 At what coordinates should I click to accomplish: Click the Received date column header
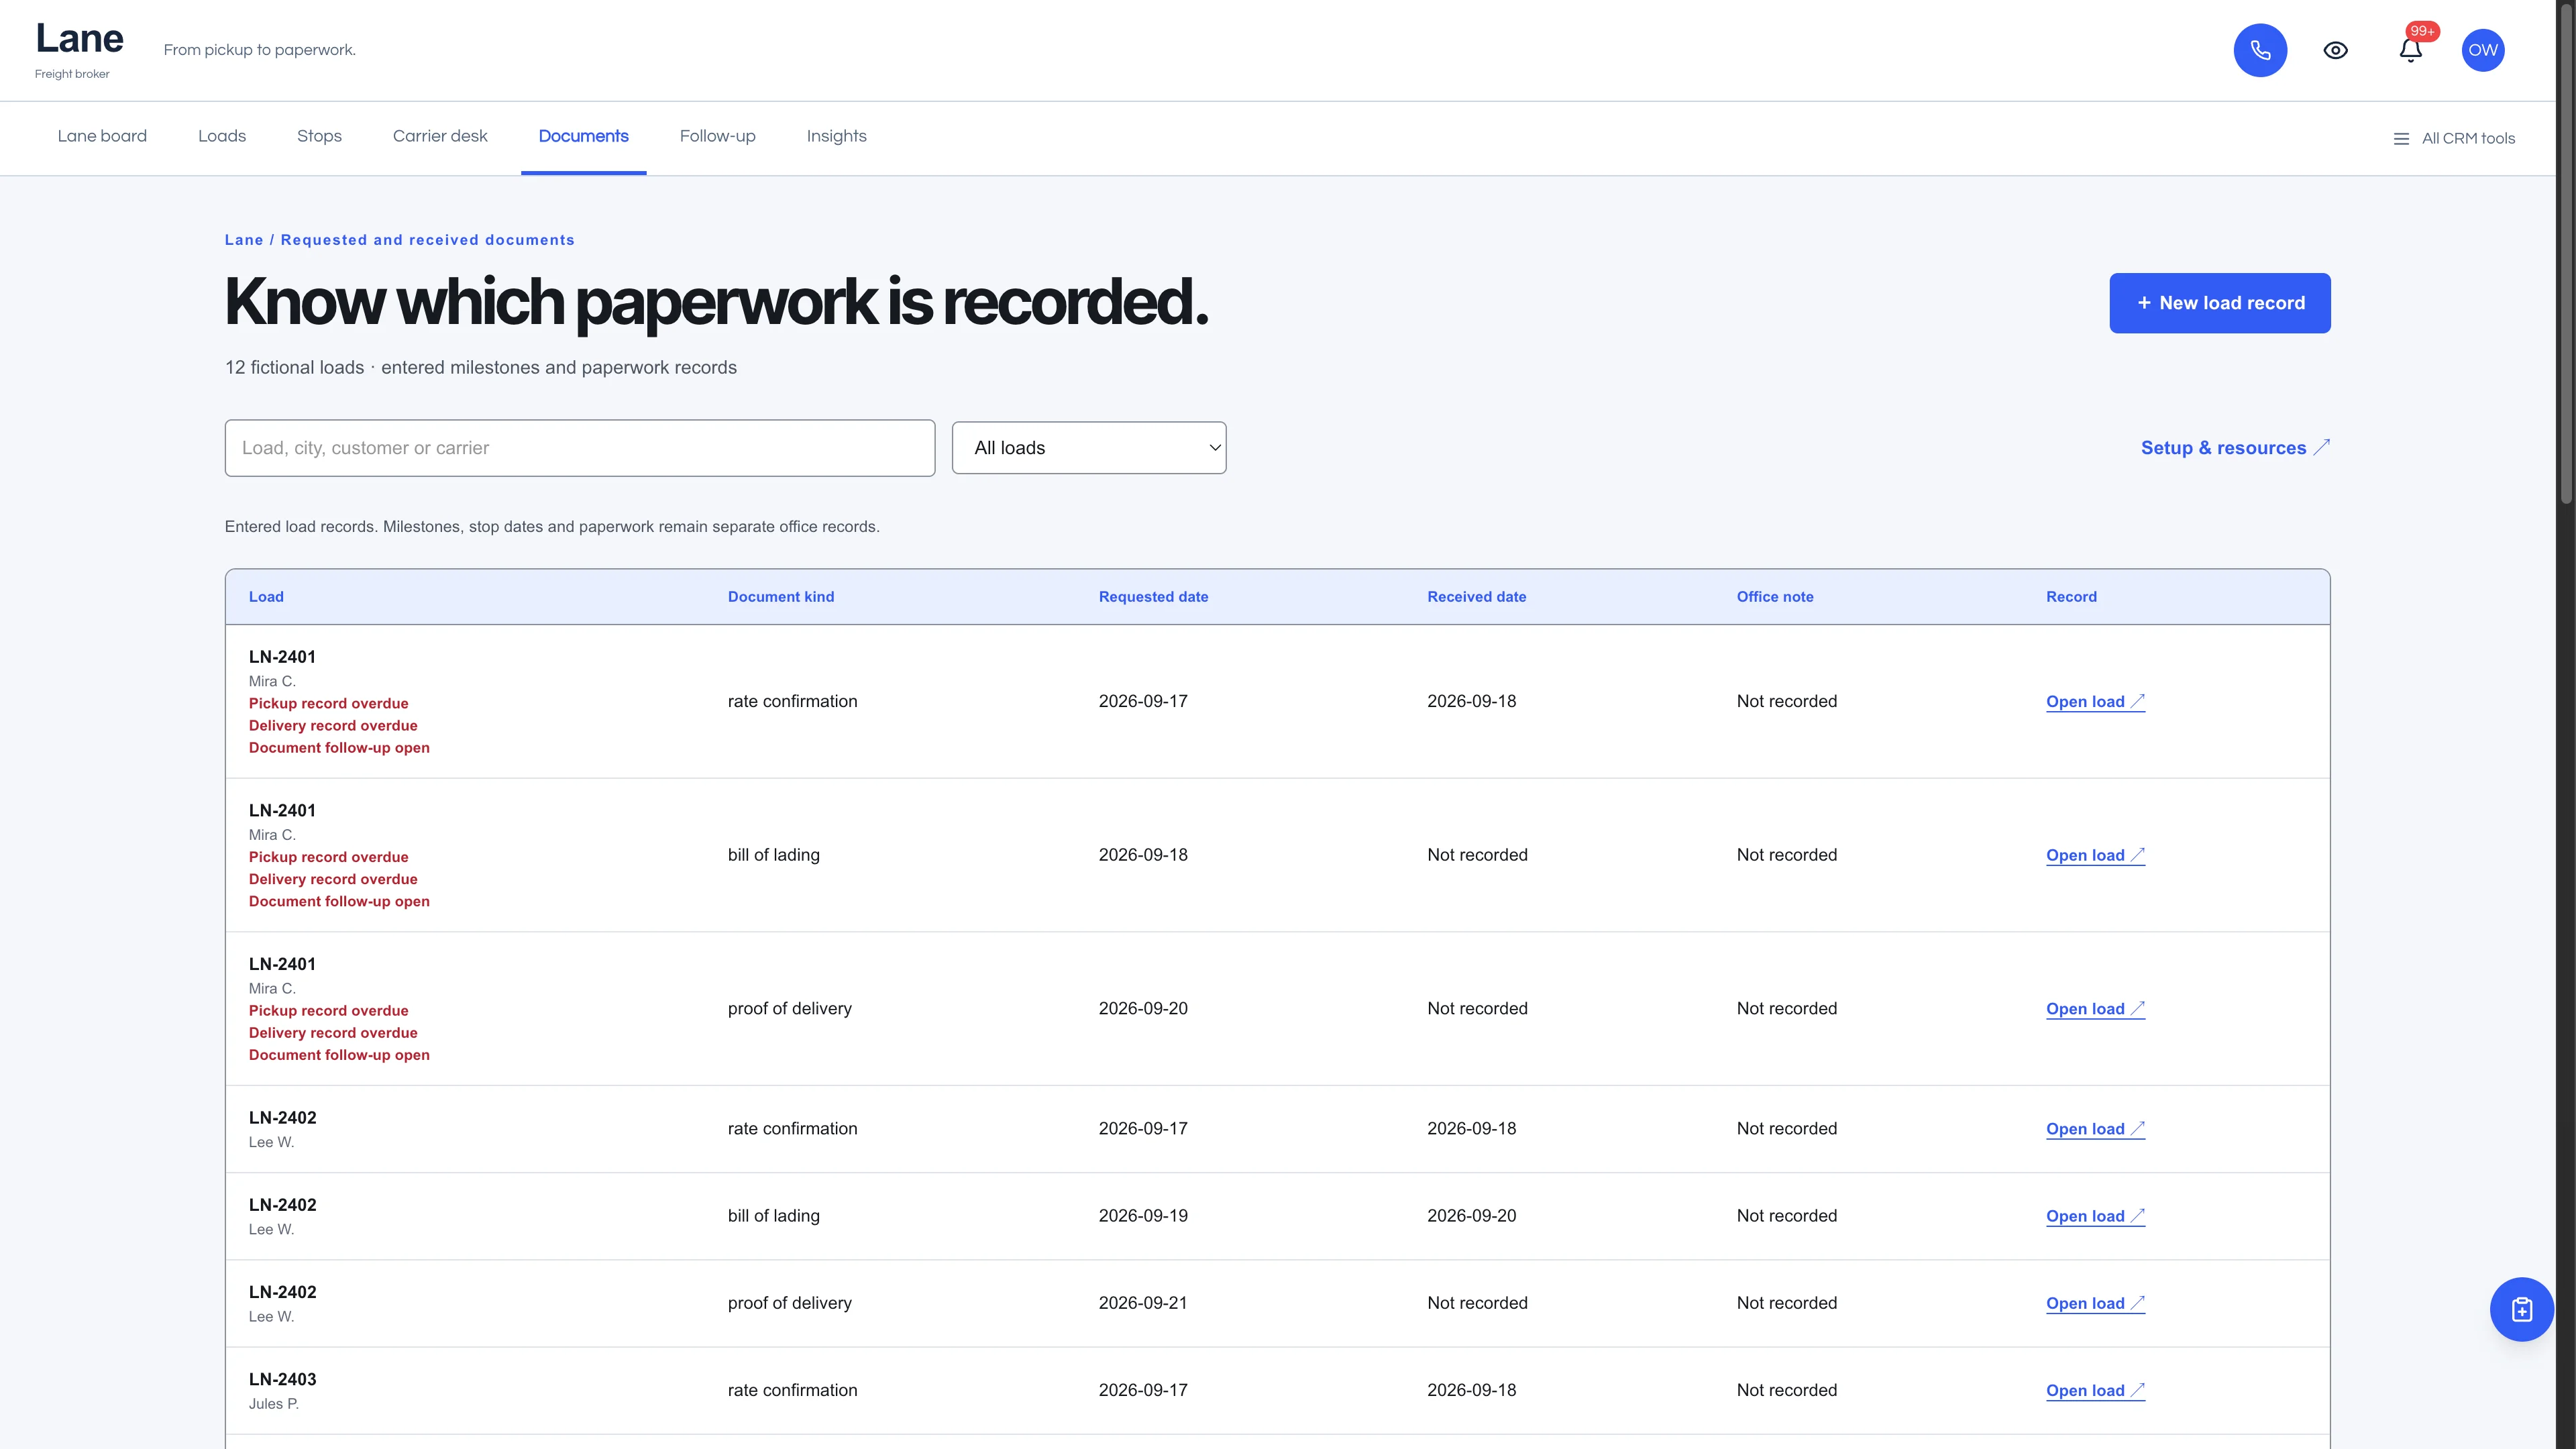point(1476,597)
